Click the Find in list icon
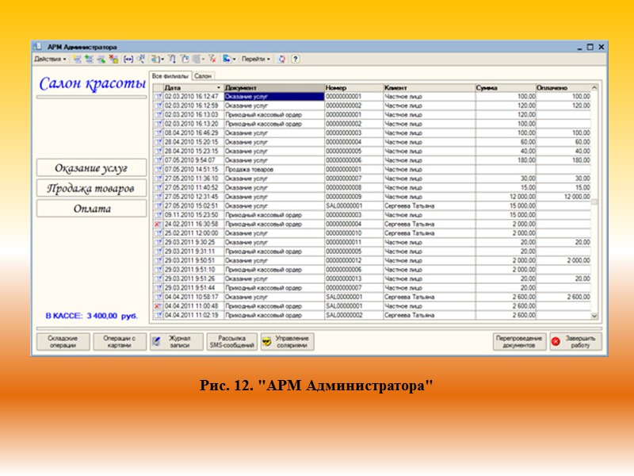Screen dimensions: 634x476 tap(141, 59)
